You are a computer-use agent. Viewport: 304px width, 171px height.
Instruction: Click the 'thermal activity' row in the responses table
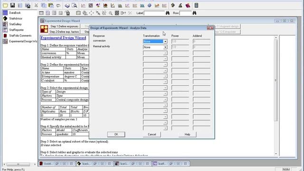point(65,57)
